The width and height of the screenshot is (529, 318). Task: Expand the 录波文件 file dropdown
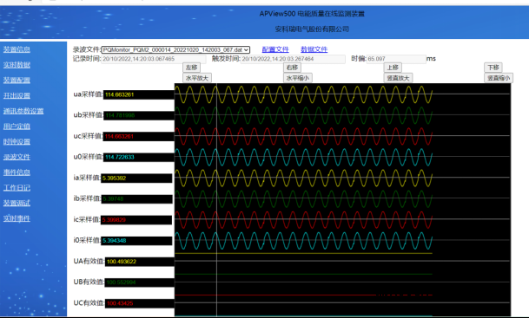(x=175, y=49)
